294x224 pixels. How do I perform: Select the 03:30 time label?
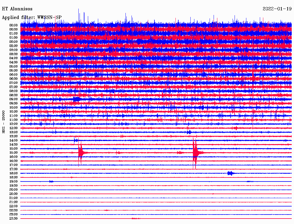pos(13,54)
